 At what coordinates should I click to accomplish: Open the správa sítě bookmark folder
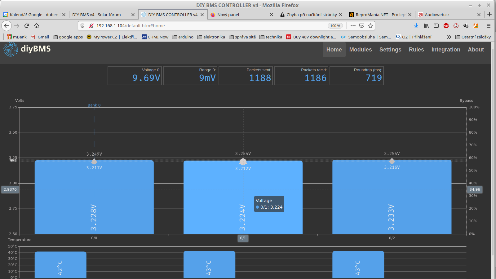click(242, 37)
